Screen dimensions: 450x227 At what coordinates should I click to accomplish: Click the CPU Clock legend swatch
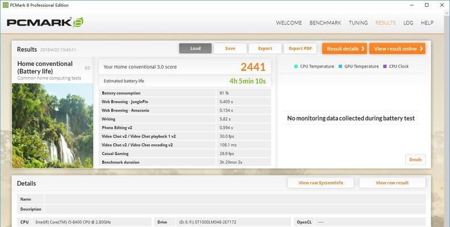[385, 66]
